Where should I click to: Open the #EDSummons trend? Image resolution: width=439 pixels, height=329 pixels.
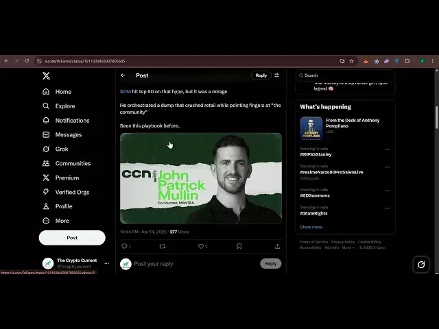(x=315, y=195)
